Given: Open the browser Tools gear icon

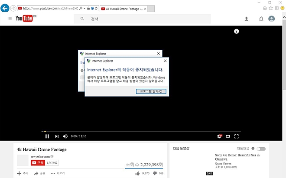Looking at the screenshot, I should (x=277, y=8).
